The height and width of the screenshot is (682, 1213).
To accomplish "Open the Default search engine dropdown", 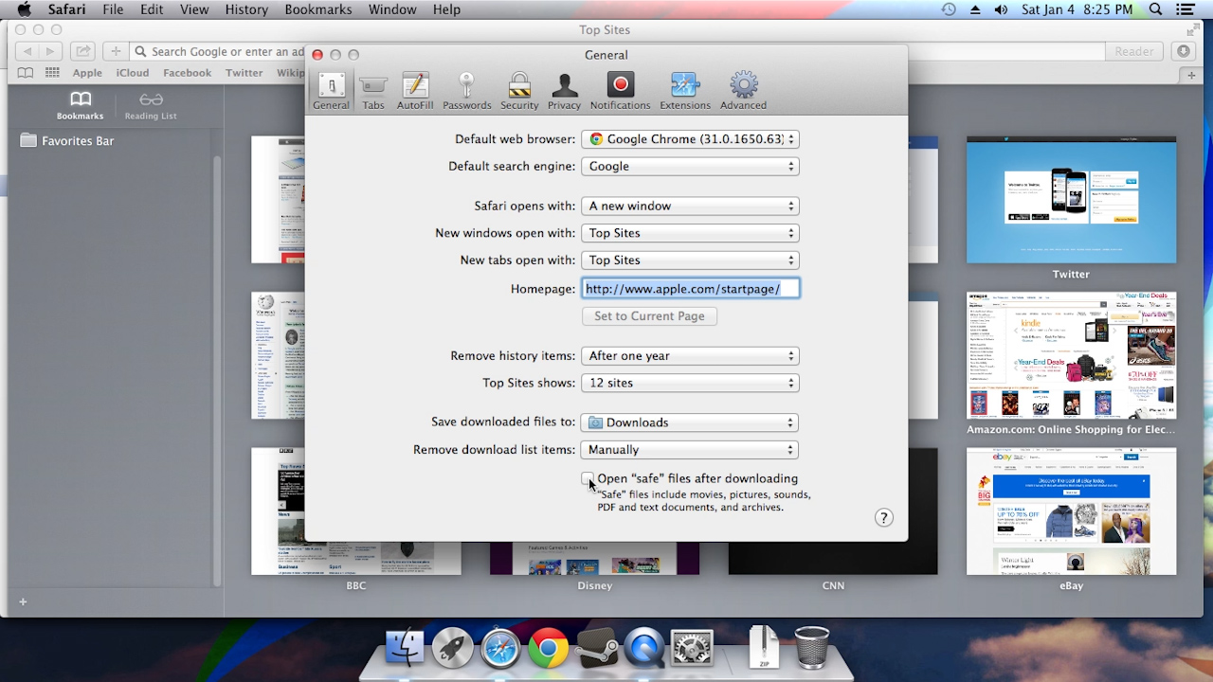I will coord(690,167).
